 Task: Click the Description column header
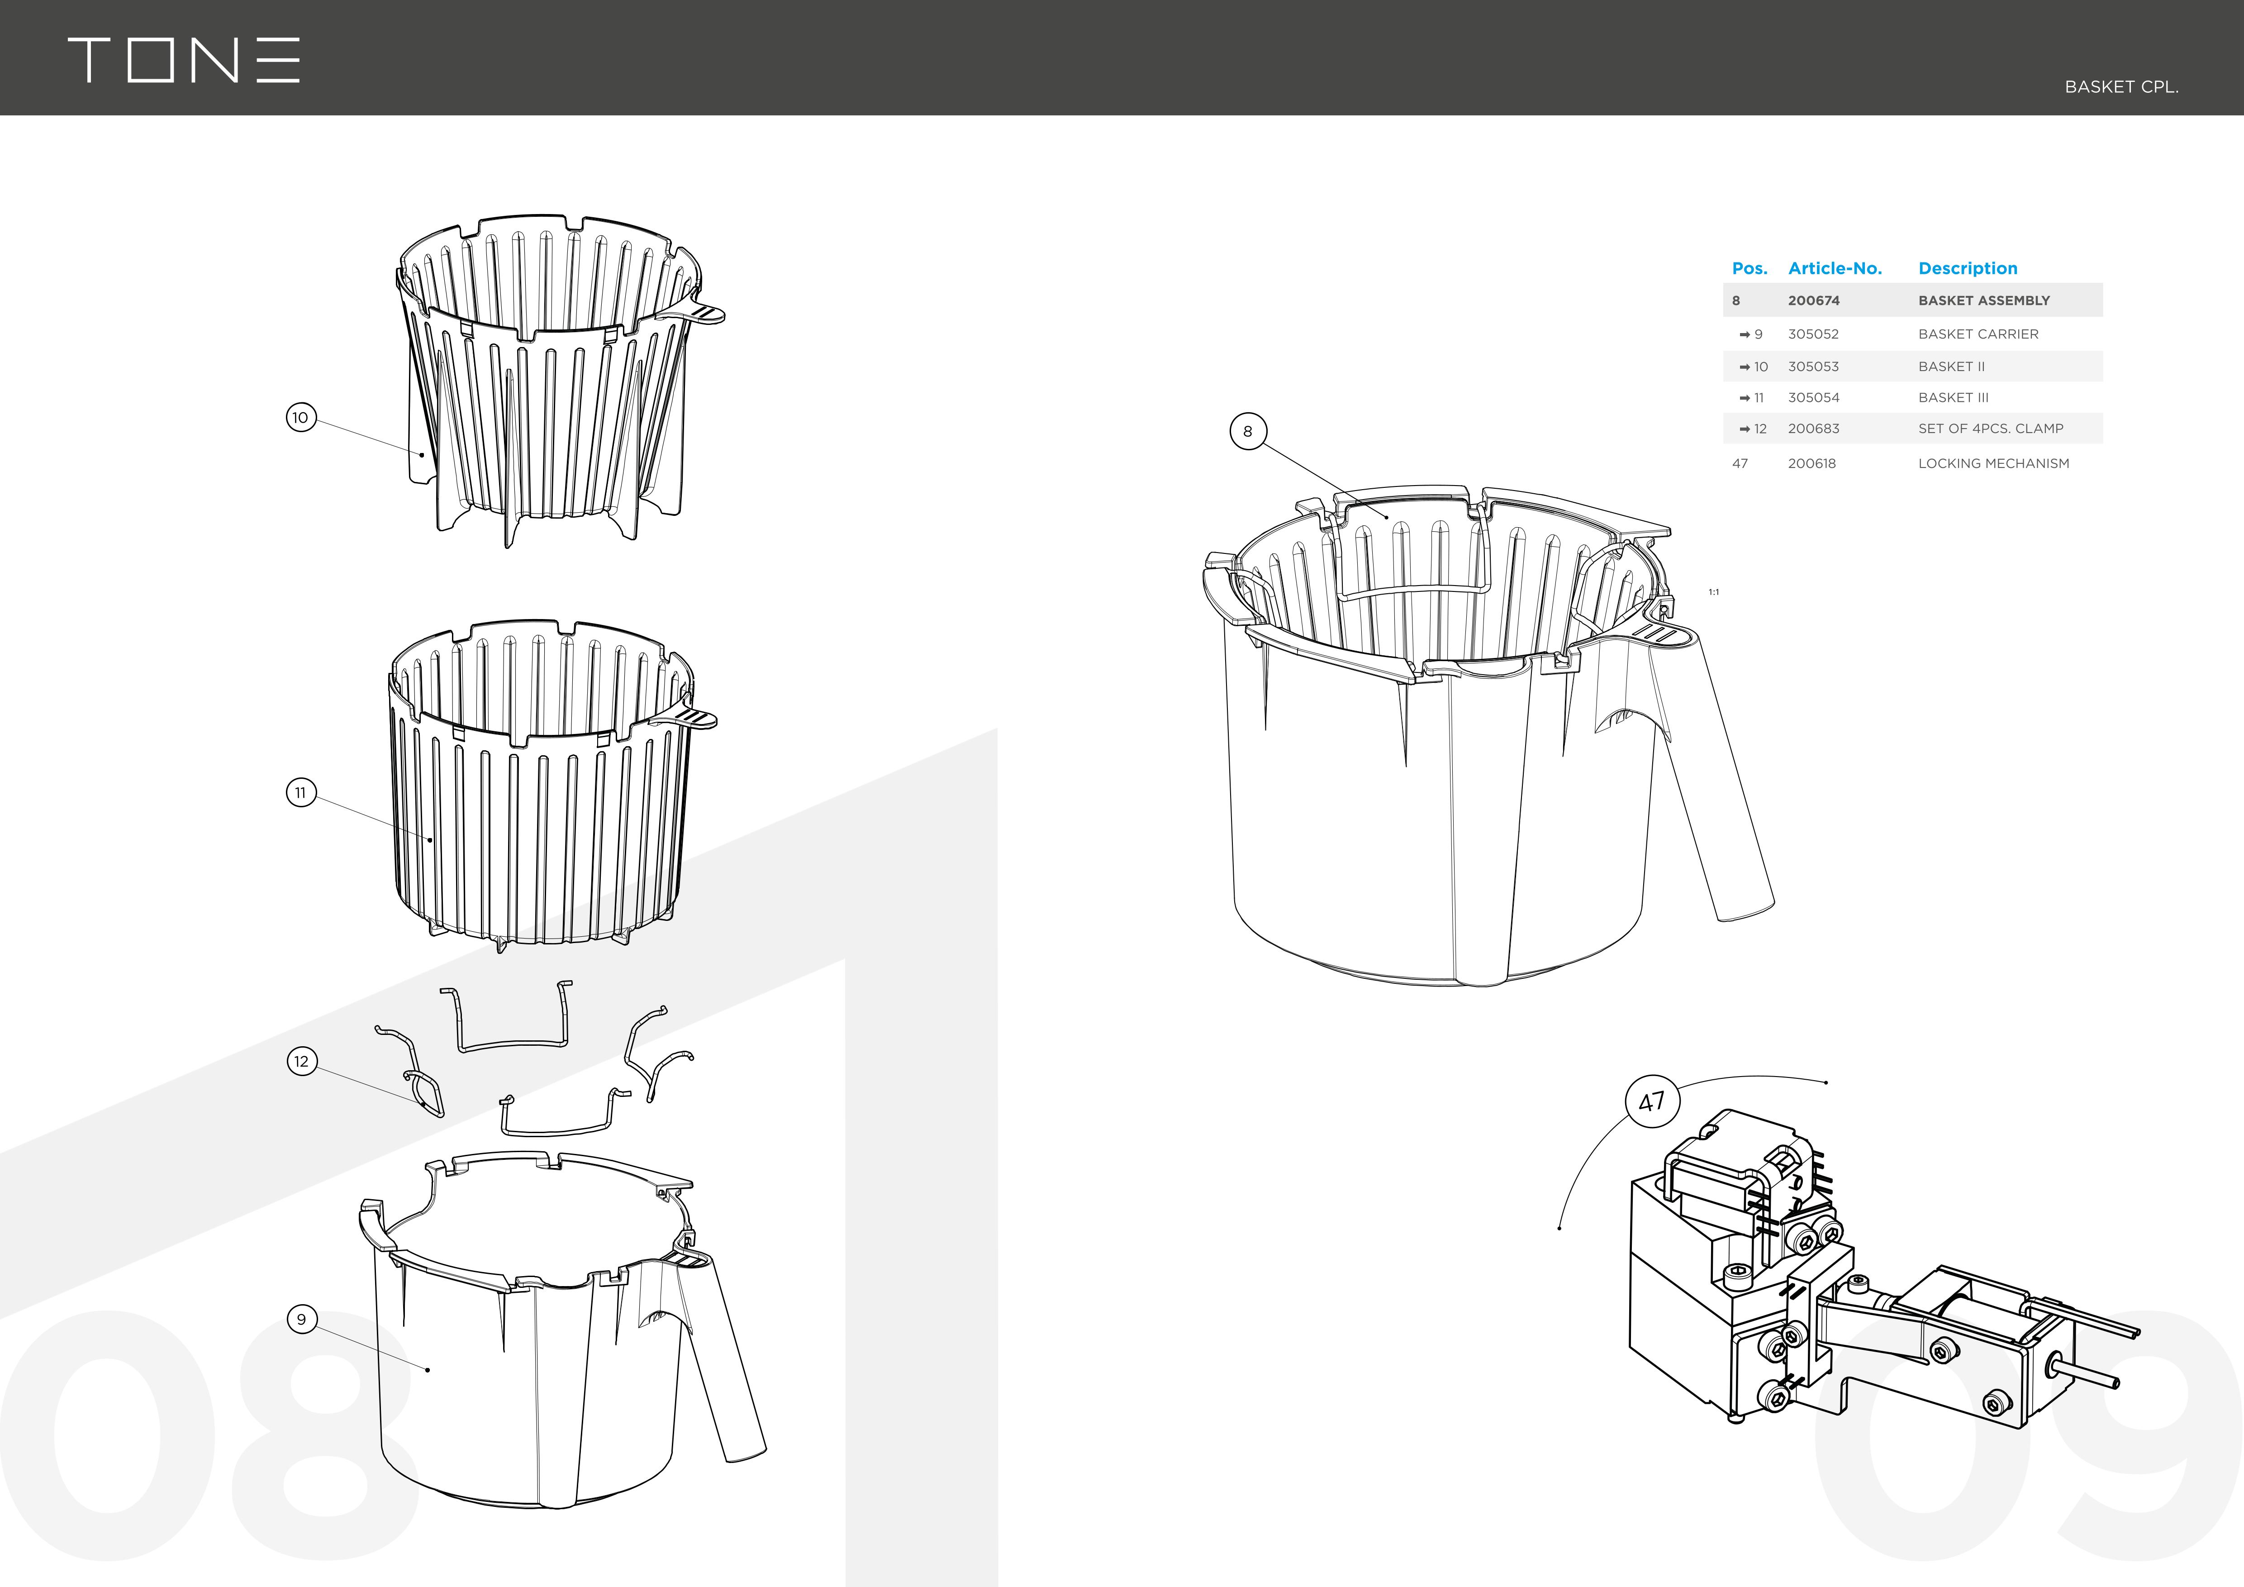1968,268
